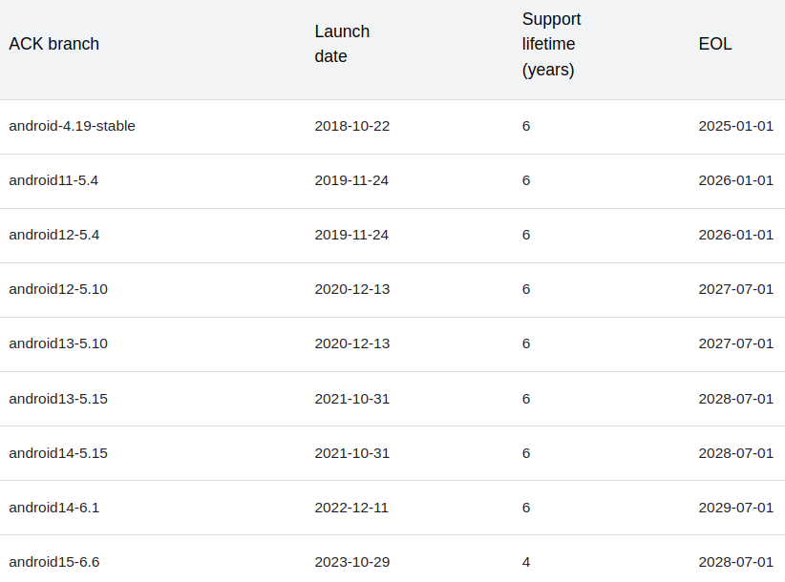Select the android14-6.1 branch name
Screen dimensions: 785x582
[53, 508]
